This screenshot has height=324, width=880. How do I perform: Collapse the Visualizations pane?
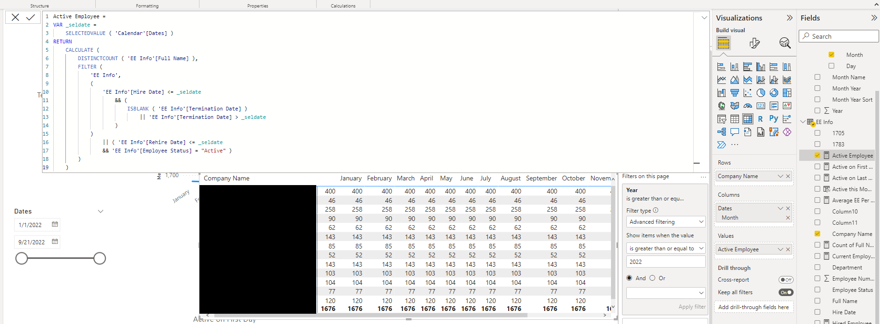[789, 18]
